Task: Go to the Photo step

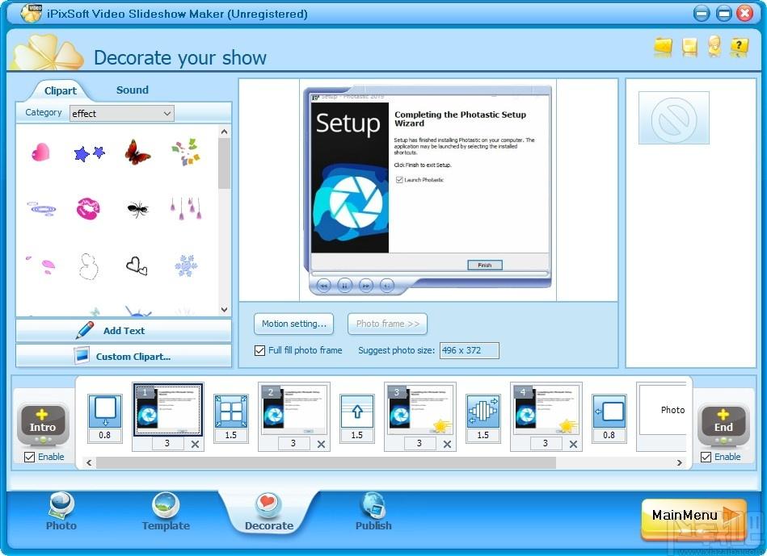Action: (61, 512)
